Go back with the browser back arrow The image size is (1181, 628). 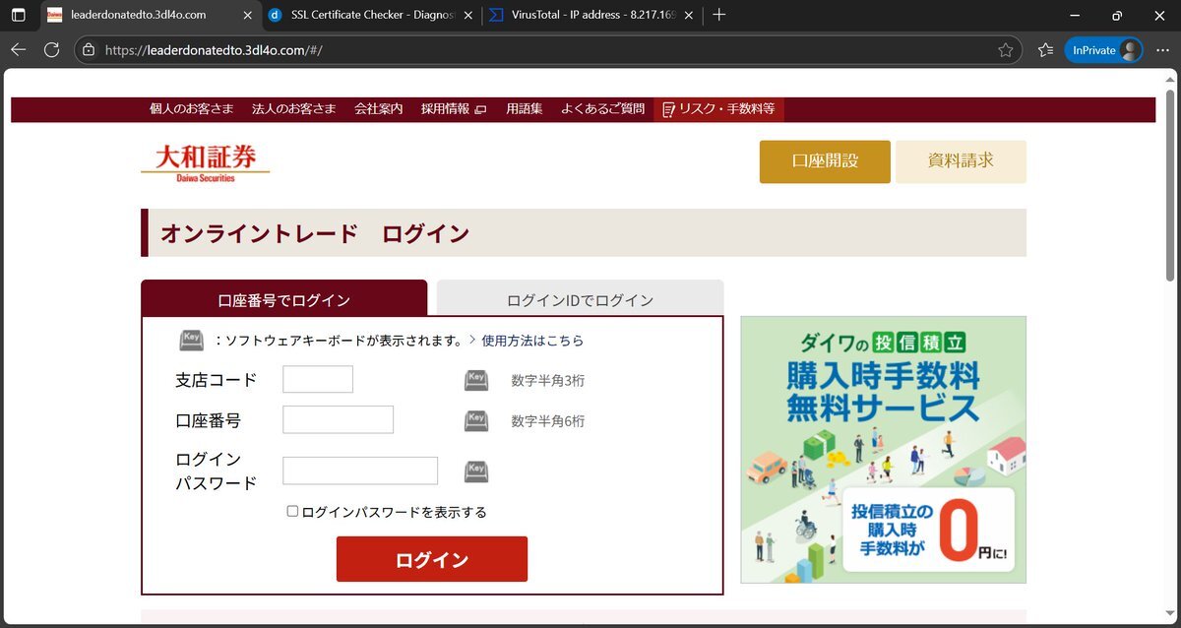[19, 49]
